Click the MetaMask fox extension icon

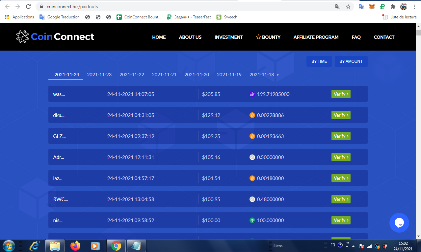[x=372, y=7]
